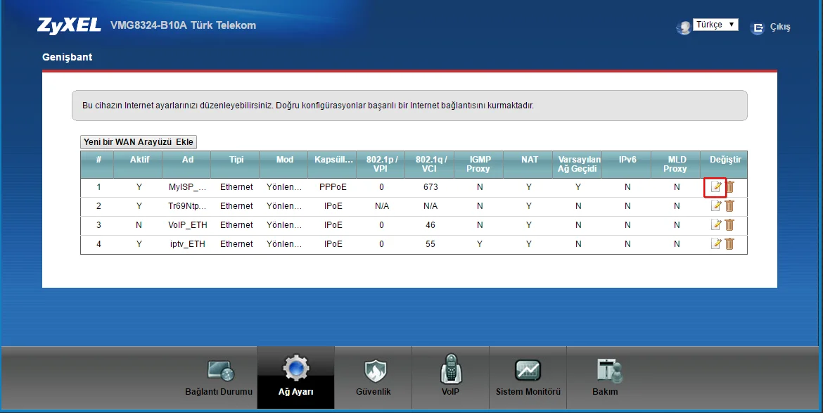Click the Ad column header
This screenshot has height=413, width=823.
click(188, 160)
